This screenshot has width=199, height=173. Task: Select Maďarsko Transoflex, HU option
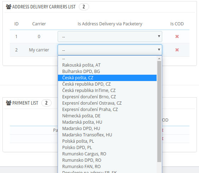(x=107, y=135)
